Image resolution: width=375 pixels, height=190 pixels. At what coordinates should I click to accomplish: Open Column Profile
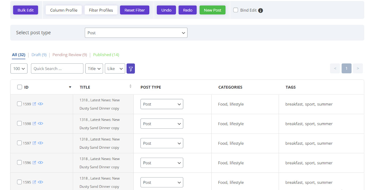[64, 10]
